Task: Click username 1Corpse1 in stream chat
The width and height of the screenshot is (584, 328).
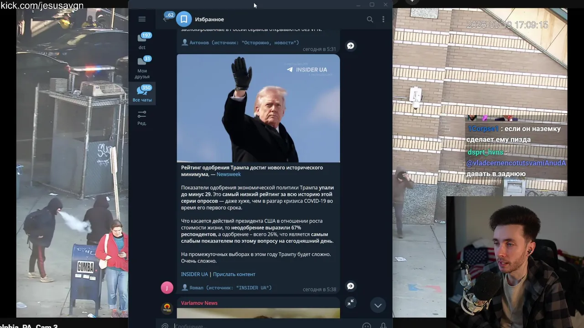Action: point(483,129)
